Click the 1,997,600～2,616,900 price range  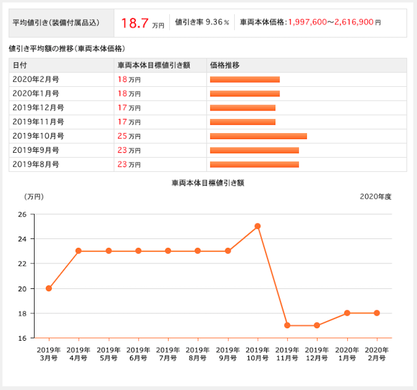click(331, 22)
